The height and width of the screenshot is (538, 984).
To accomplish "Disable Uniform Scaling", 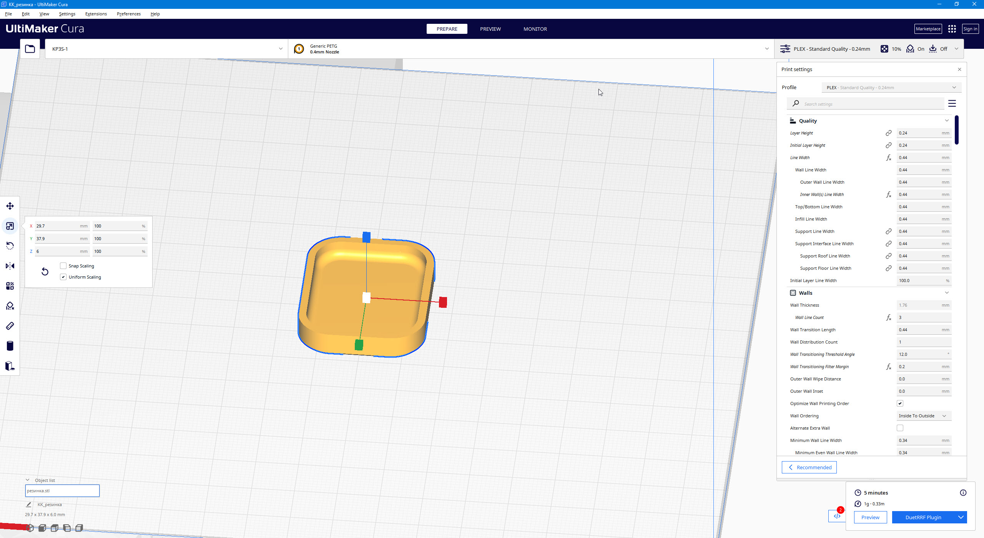I will point(63,277).
